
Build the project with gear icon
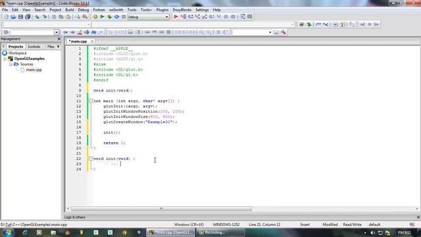pos(95,16)
